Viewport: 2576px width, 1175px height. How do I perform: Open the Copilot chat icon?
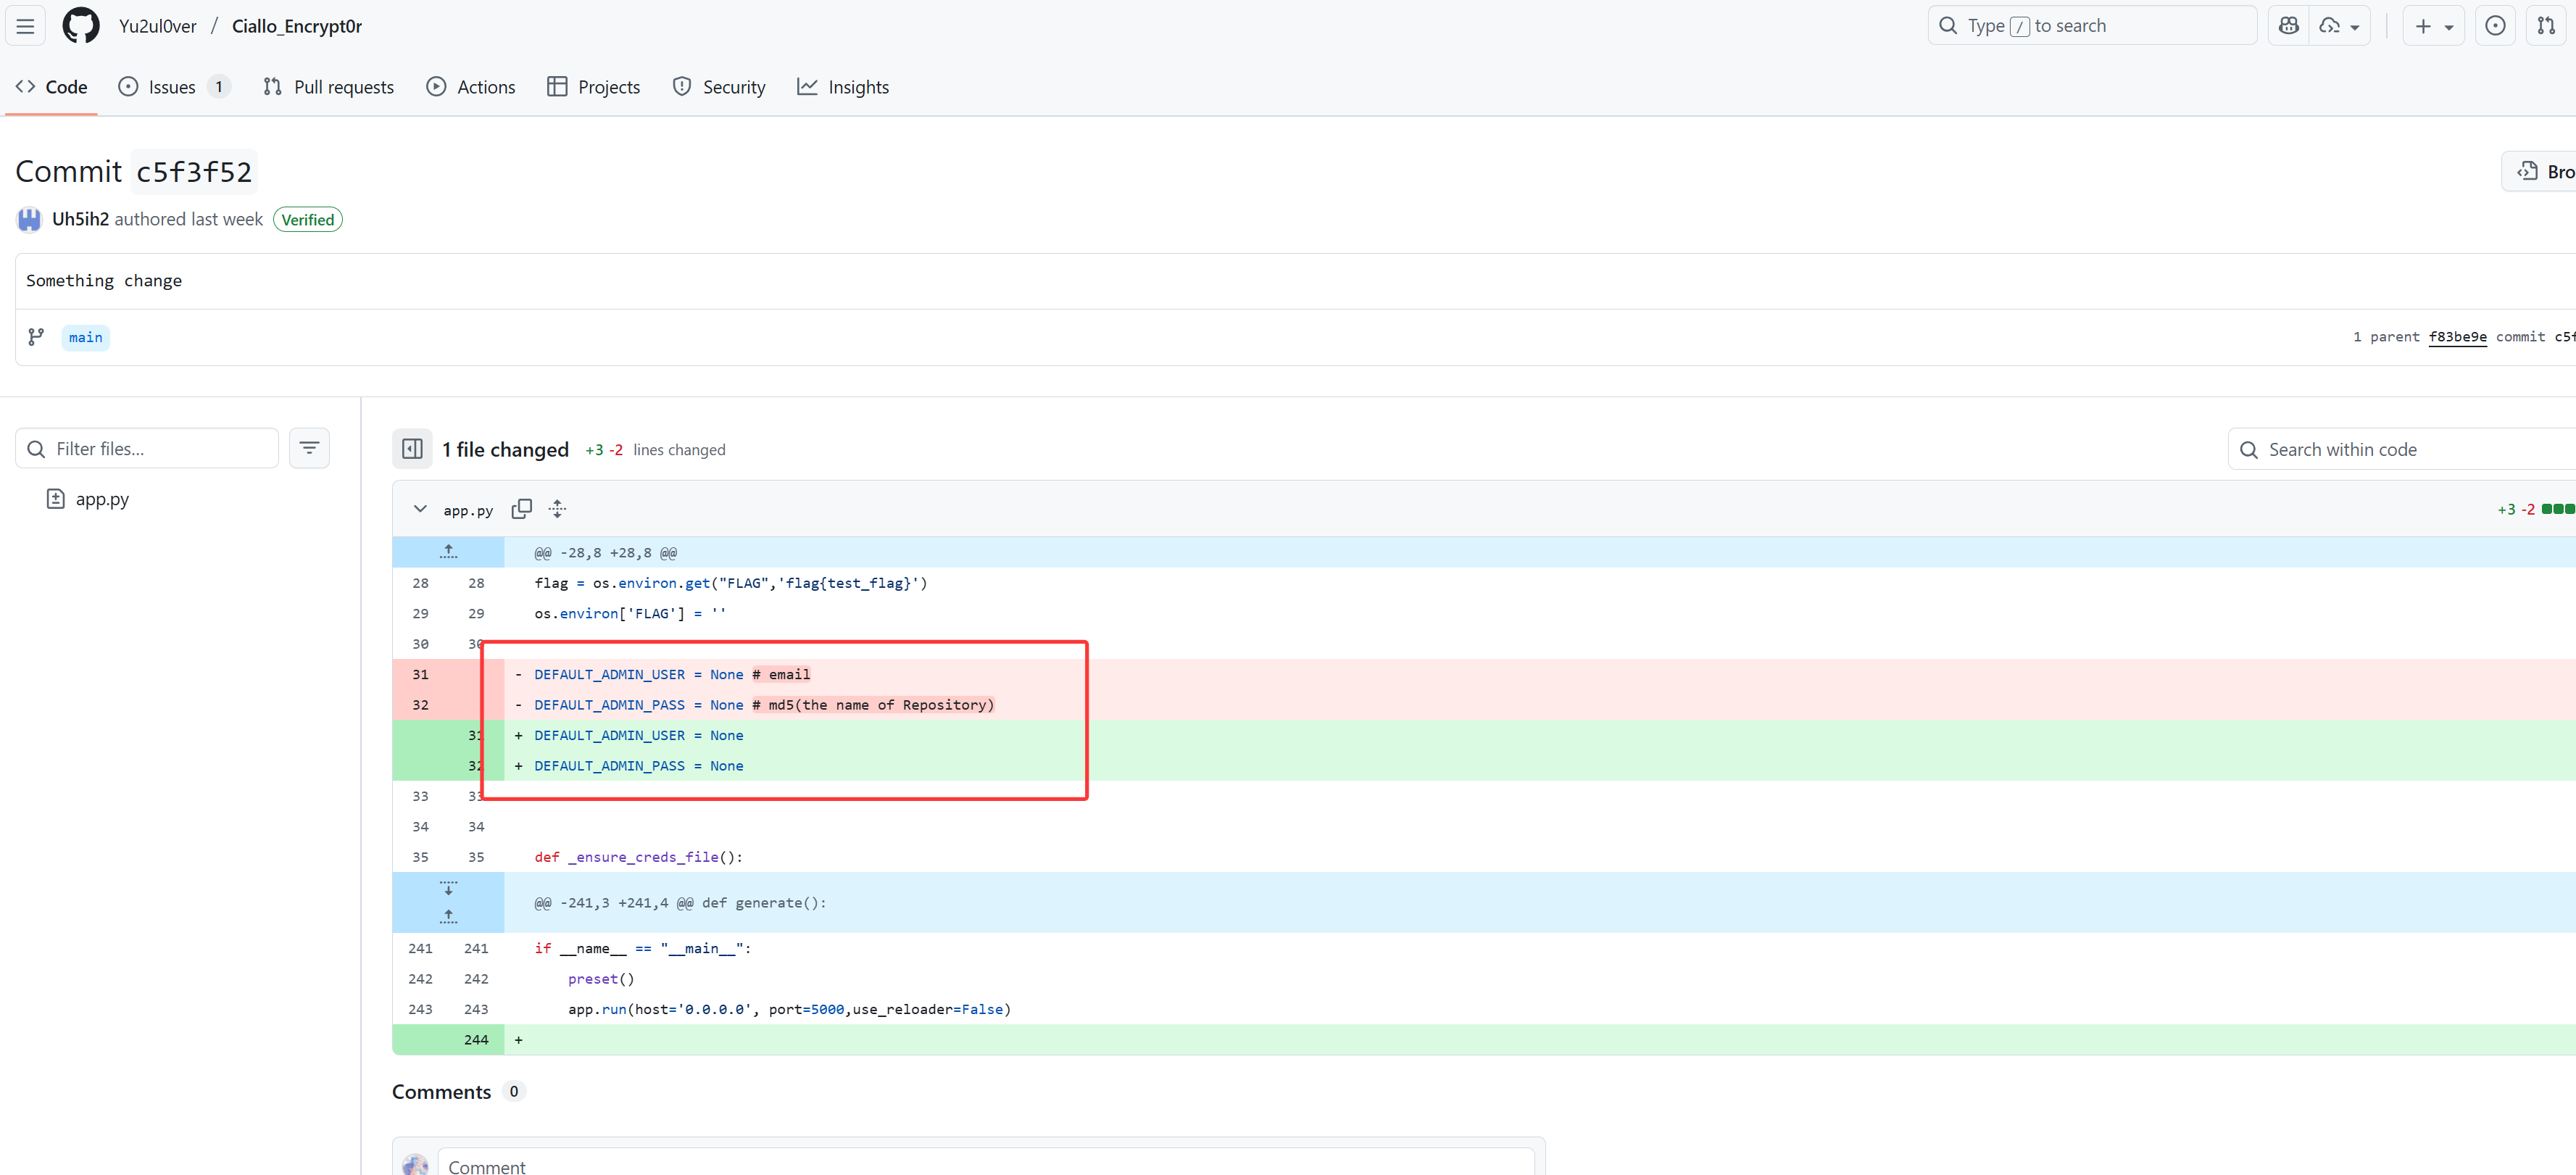2288,26
